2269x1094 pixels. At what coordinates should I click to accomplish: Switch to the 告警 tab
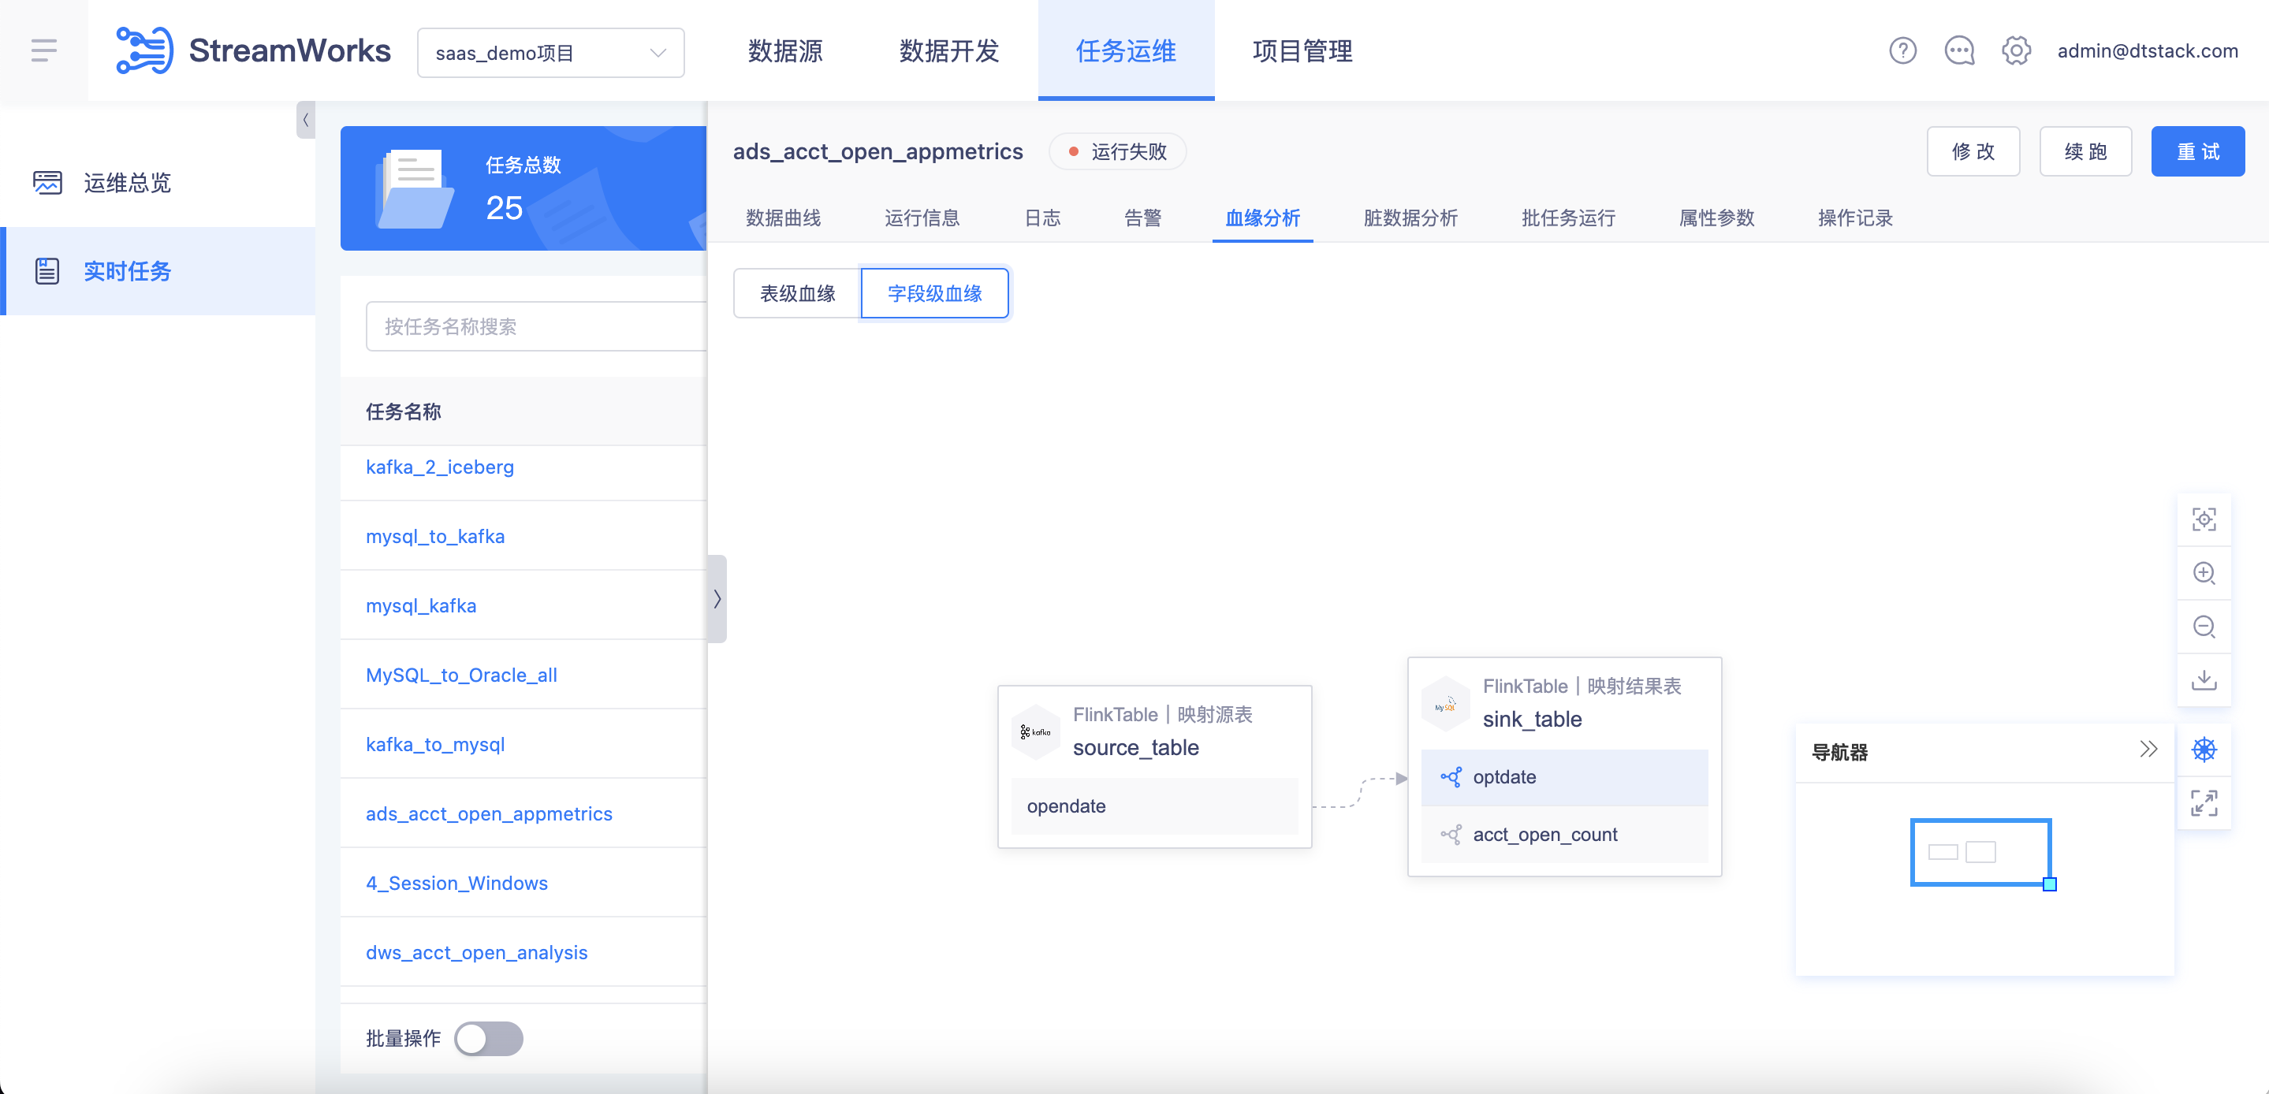pyautogui.click(x=1142, y=218)
